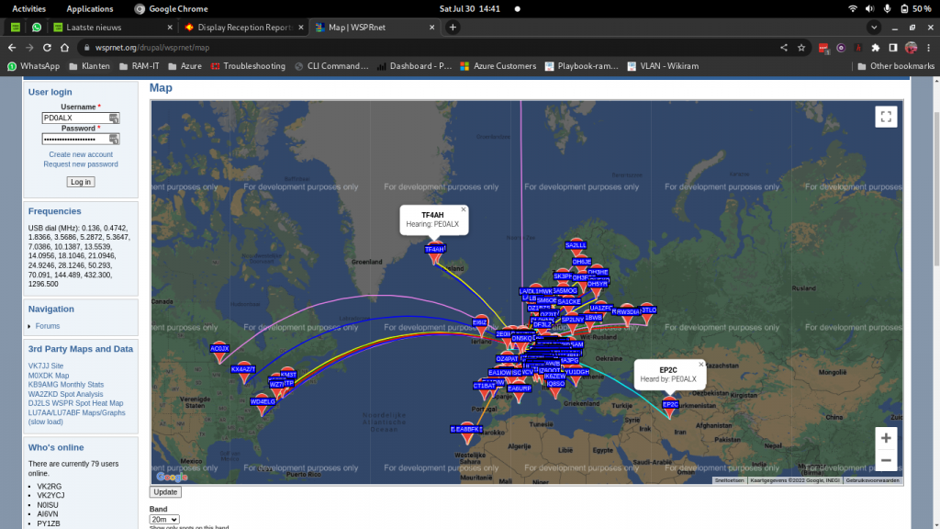Screen dimensions: 940x529
Task: Open the system volume indicator
Action: click(869, 9)
